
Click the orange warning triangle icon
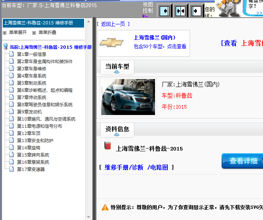[x=105, y=207]
